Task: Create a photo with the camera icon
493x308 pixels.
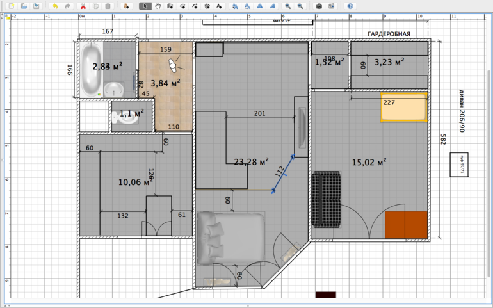Action: click(x=319, y=6)
